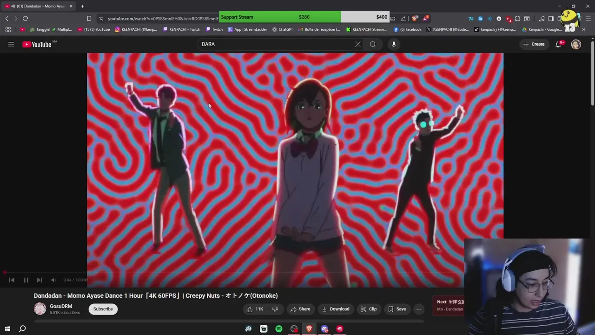Open YouTube notifications bell
595x335 pixels.
pos(558,44)
